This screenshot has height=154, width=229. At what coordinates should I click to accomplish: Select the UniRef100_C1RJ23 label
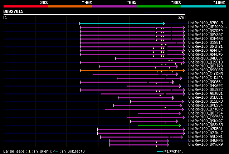(205, 78)
